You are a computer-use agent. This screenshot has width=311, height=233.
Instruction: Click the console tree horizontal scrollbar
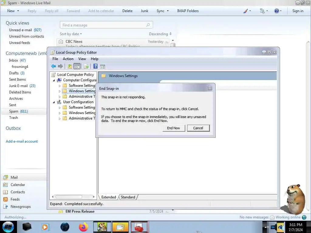coord(69,197)
